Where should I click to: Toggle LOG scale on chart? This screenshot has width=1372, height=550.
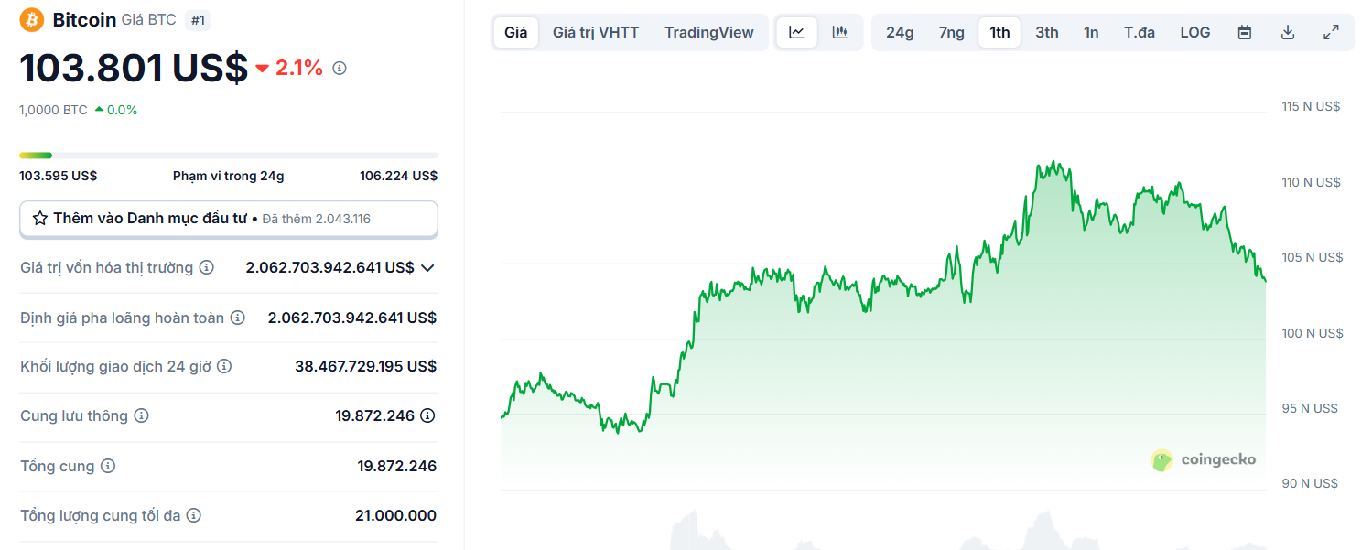[x=1195, y=33]
